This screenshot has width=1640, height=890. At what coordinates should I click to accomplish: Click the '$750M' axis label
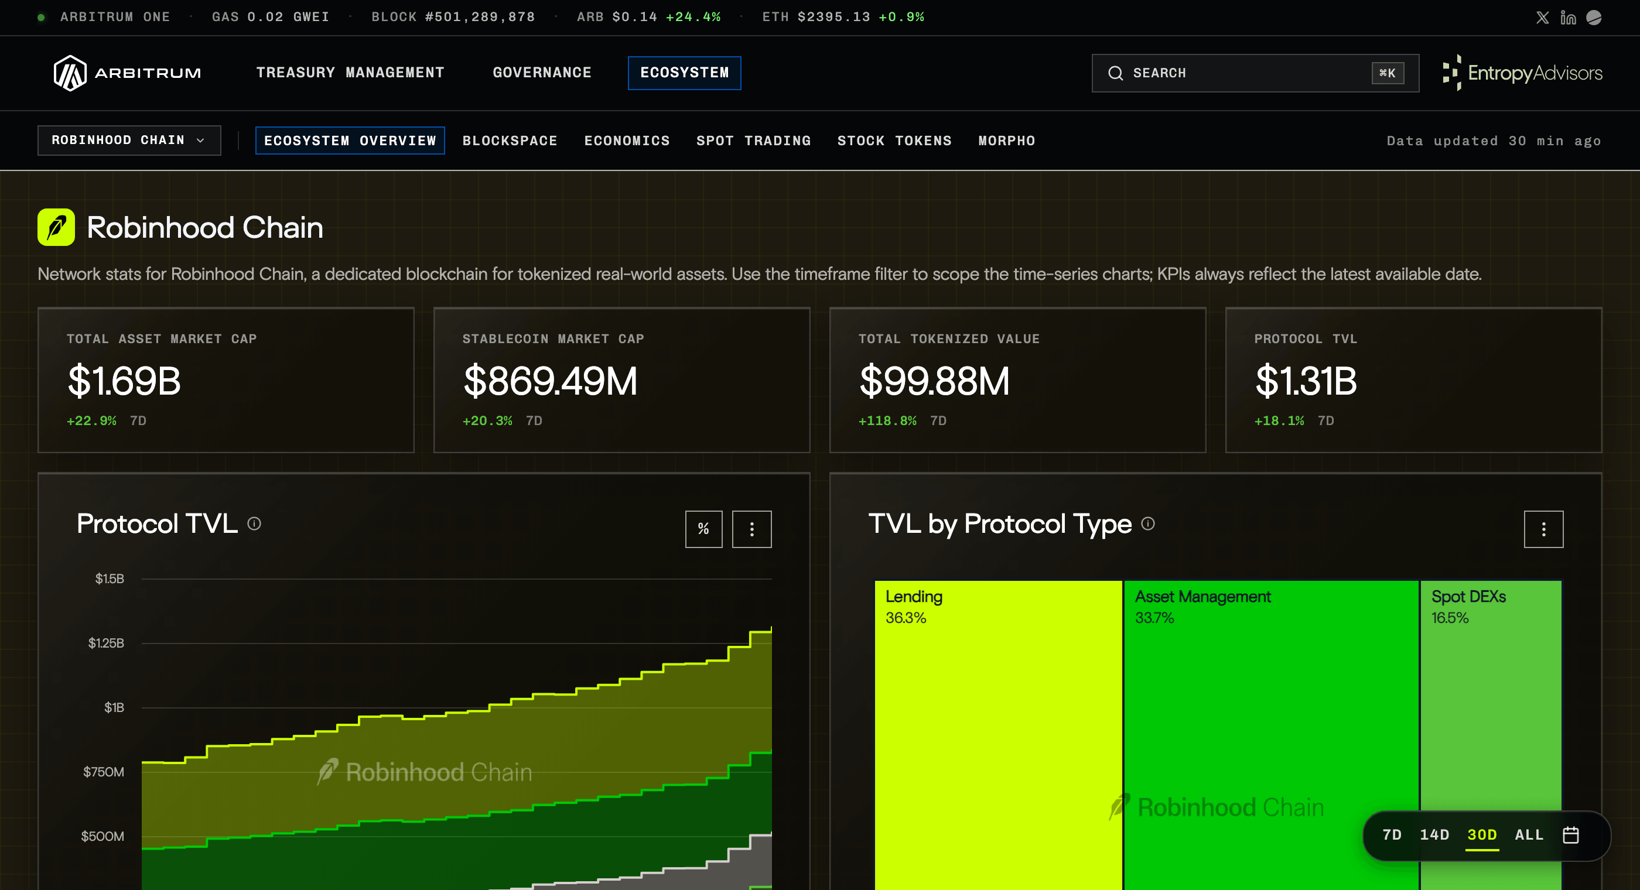pyautogui.click(x=104, y=772)
